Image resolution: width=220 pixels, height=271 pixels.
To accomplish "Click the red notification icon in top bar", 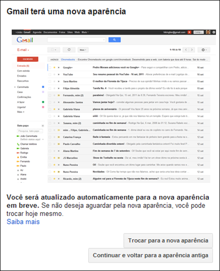I will (x=189, y=32).
